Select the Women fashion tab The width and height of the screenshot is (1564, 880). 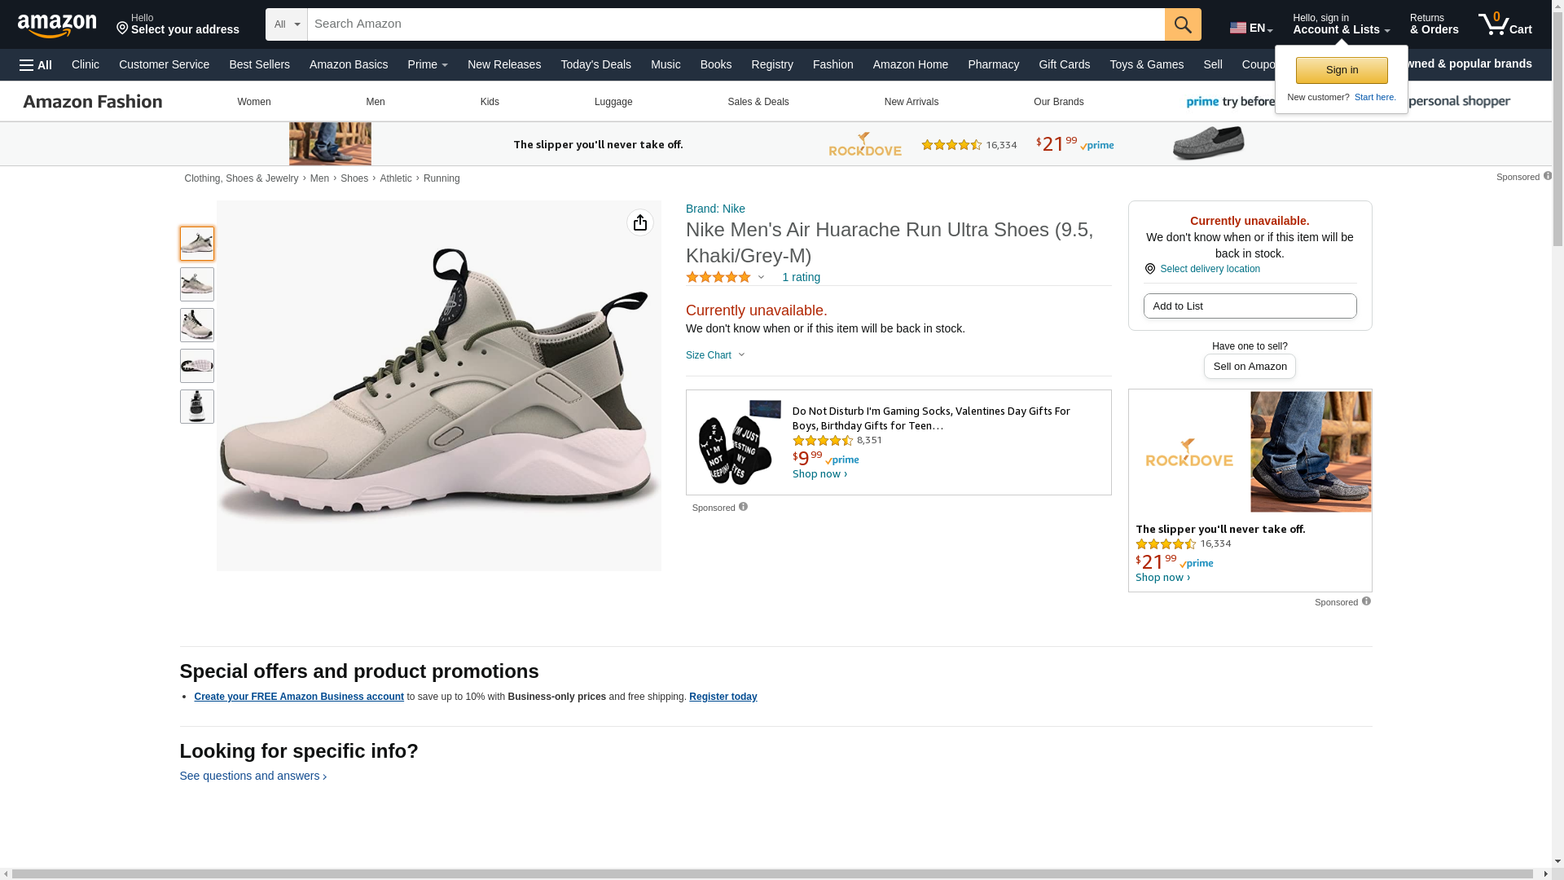coord(254,102)
